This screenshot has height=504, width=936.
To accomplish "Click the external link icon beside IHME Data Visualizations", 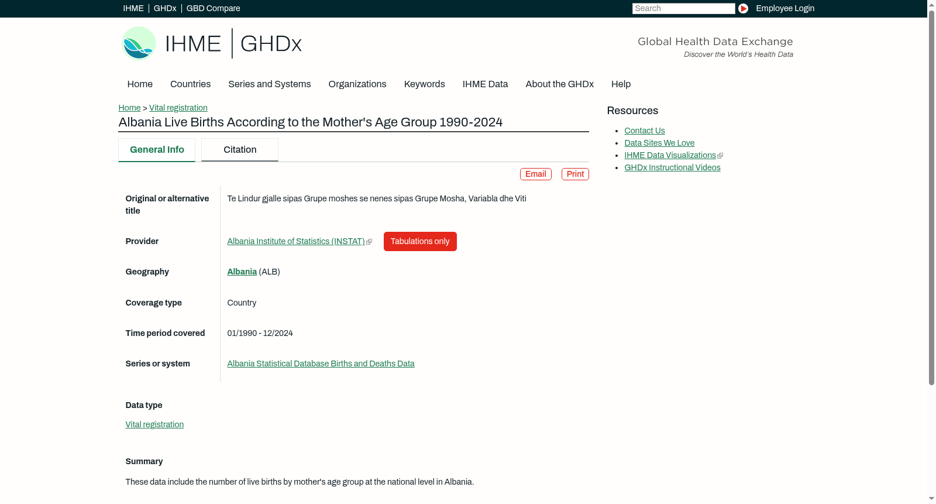I will coord(720,156).
